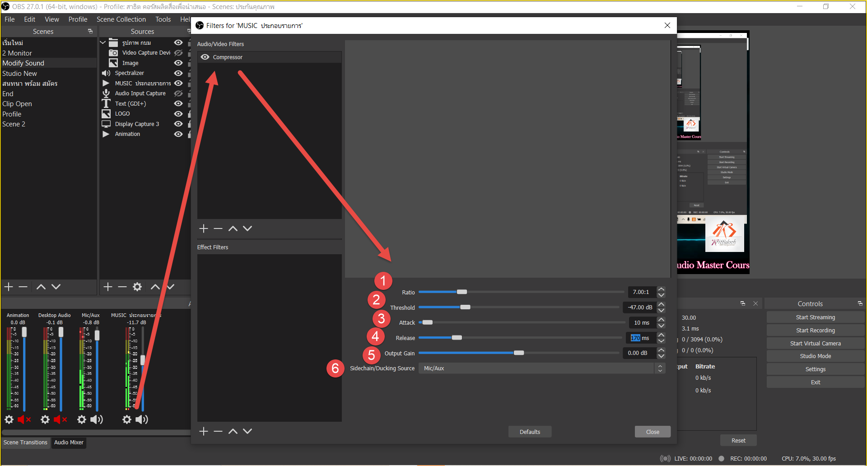Move the Compressor filter up with arrow icon
Image resolution: width=867 pixels, height=466 pixels.
point(233,228)
